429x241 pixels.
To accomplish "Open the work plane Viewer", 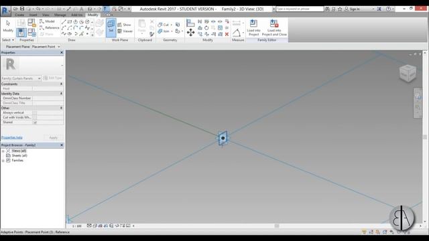I will pyautogui.click(x=125, y=31).
